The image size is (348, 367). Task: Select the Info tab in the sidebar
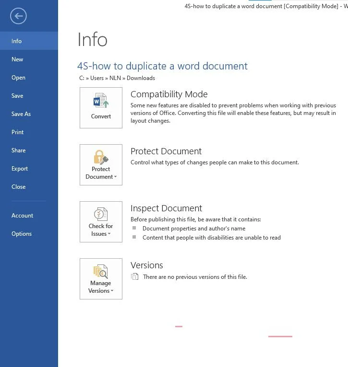tap(29, 41)
